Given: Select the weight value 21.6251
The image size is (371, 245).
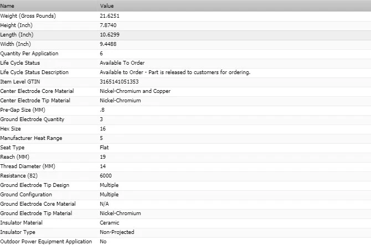Looking at the screenshot, I should (x=110, y=16).
